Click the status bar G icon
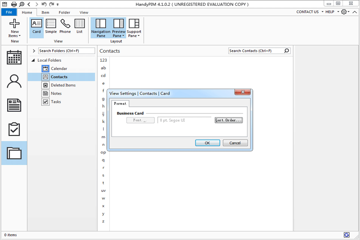This screenshot has width=360, height=240. (x=346, y=235)
